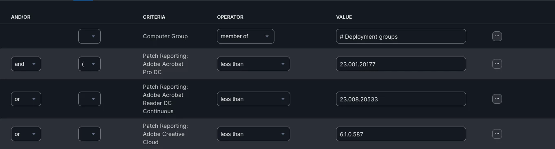This screenshot has width=555, height=149.
Task: Click the 6.1.0.587 value field
Action: [x=401, y=134]
